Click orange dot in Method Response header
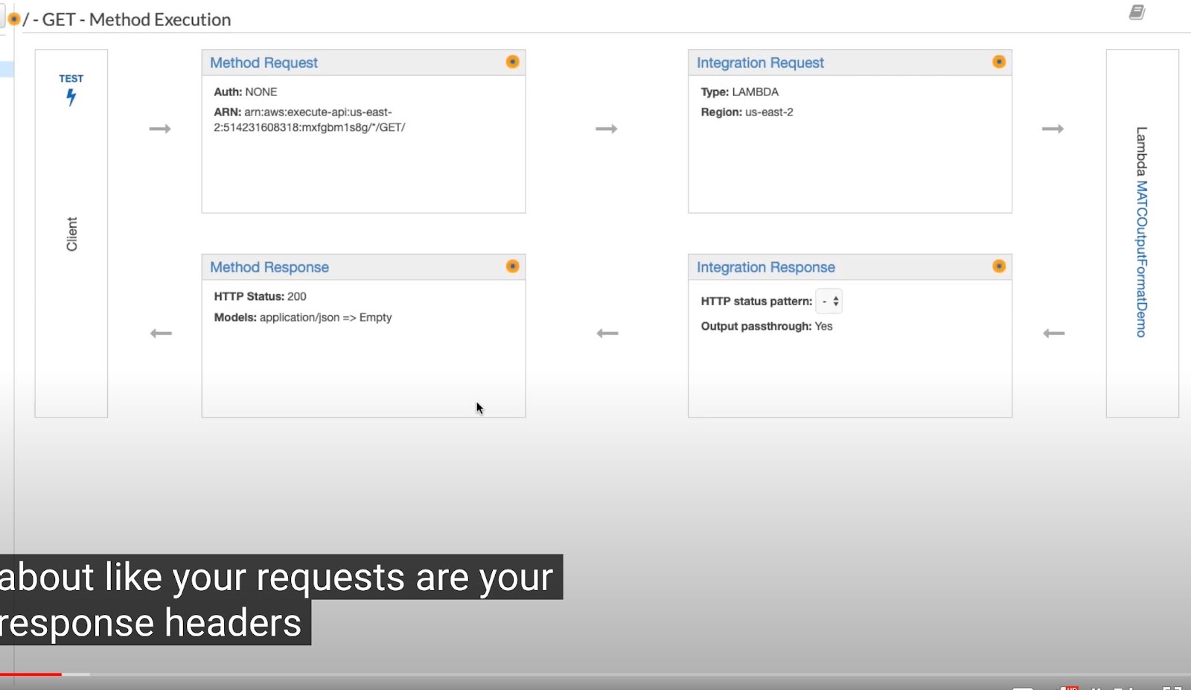This screenshot has width=1191, height=690. [512, 266]
